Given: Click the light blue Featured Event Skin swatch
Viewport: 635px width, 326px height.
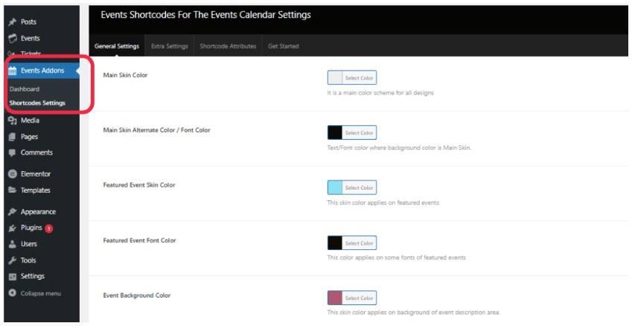Looking at the screenshot, I should (x=335, y=188).
